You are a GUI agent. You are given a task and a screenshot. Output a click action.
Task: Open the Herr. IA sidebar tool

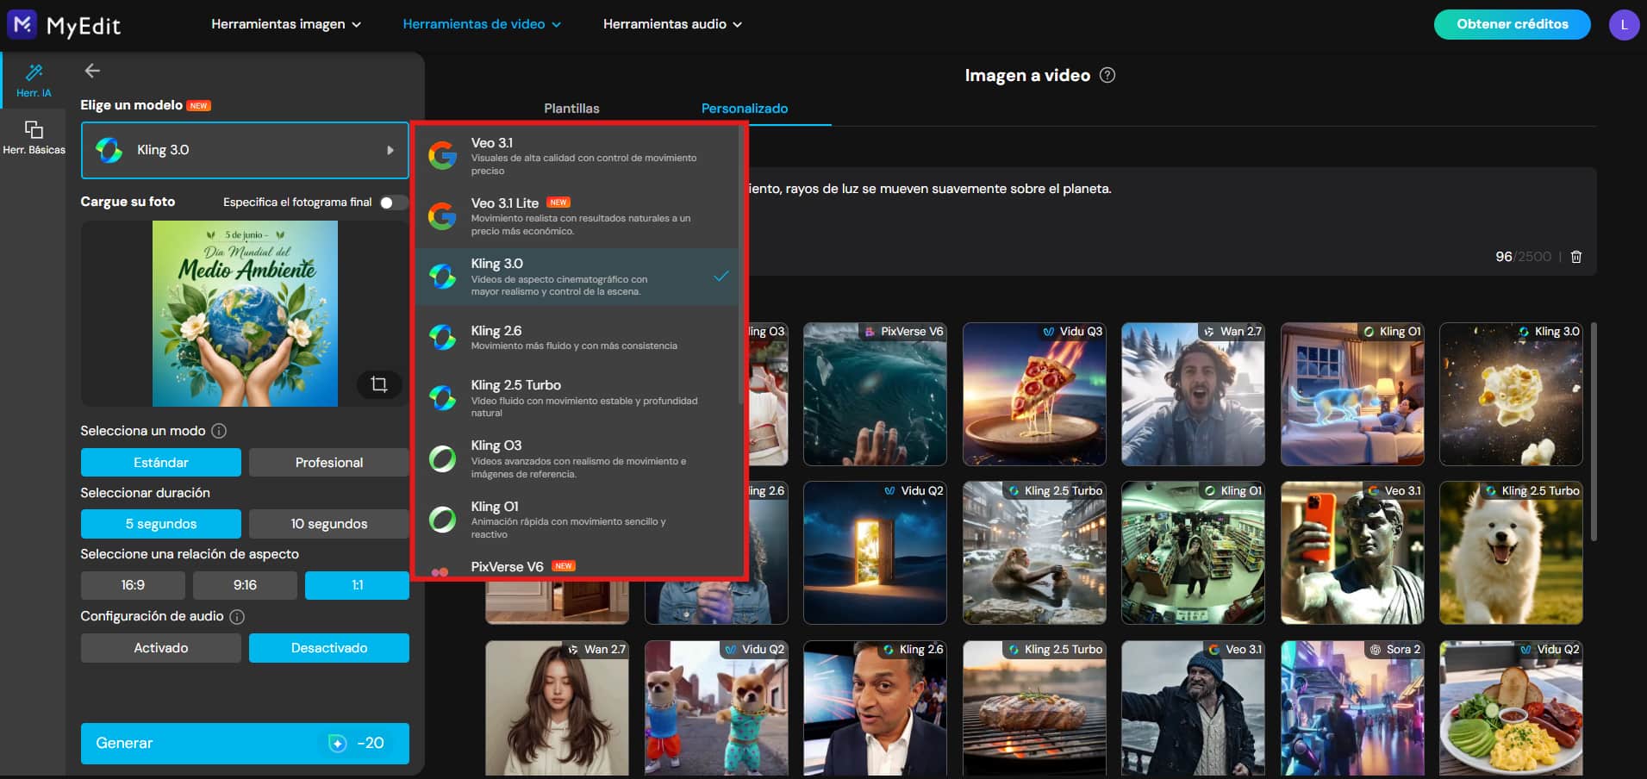[x=34, y=80]
